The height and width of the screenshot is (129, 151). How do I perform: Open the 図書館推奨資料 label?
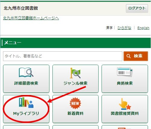[x=125, y=114]
